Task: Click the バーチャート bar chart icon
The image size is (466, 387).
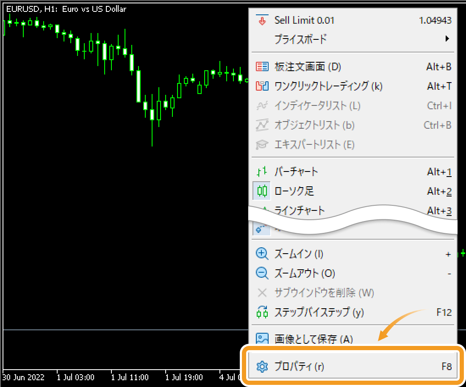Action: click(262, 171)
